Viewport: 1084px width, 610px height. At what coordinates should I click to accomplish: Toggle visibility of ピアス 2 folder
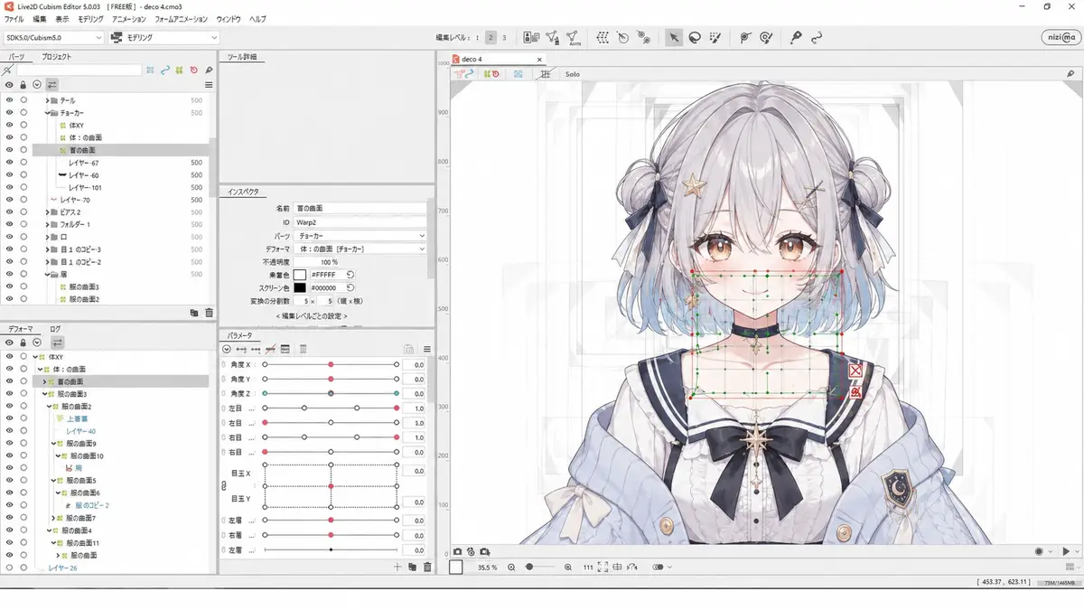[x=9, y=212]
